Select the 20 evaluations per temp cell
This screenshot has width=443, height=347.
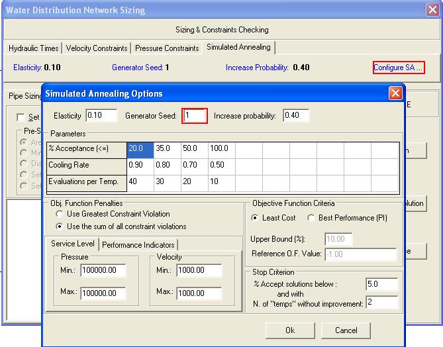pyautogui.click(x=195, y=183)
